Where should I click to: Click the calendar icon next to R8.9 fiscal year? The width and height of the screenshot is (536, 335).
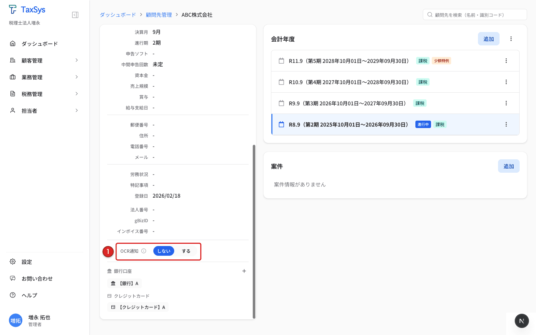281,124
